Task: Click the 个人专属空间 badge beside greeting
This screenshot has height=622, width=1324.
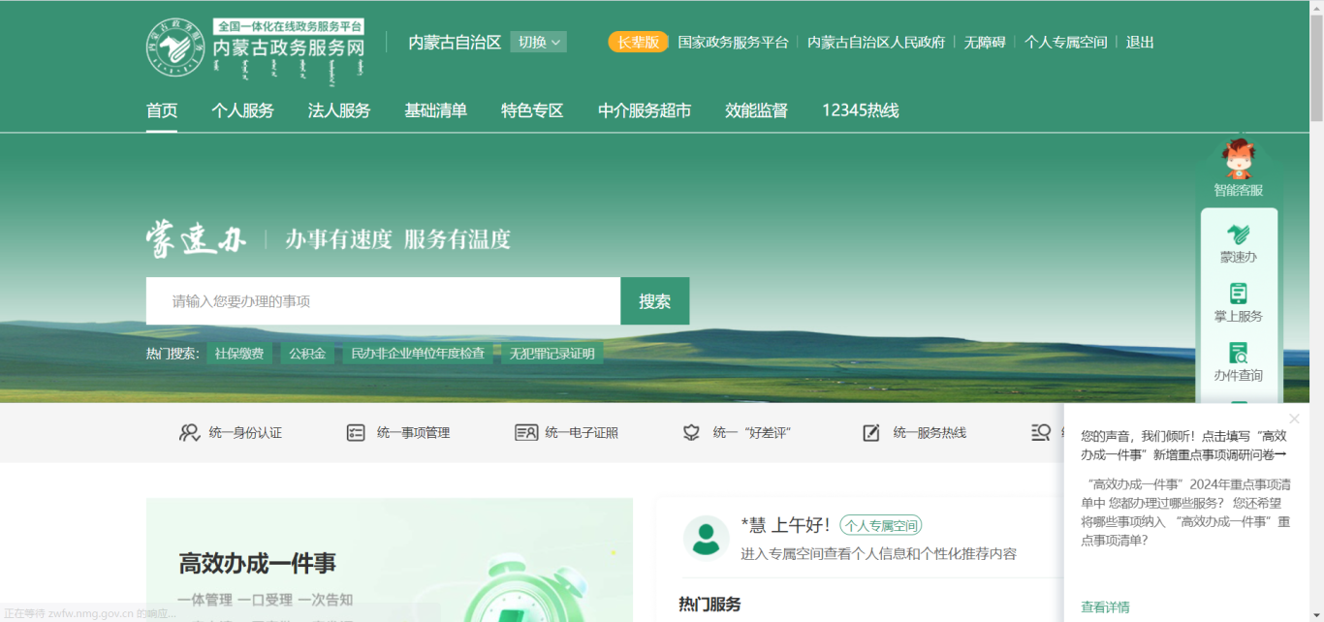Action: pos(880,525)
